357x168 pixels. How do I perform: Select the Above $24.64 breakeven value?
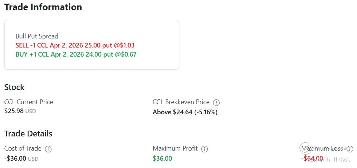(x=185, y=112)
